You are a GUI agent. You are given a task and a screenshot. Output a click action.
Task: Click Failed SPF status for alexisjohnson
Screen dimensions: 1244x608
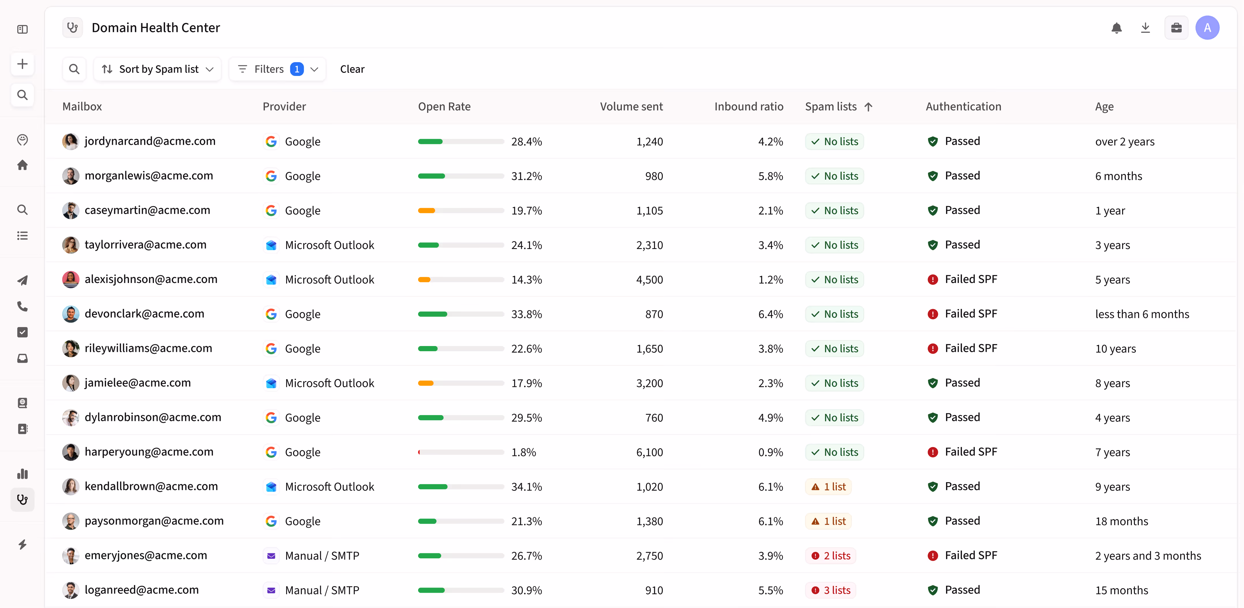pyautogui.click(x=962, y=280)
